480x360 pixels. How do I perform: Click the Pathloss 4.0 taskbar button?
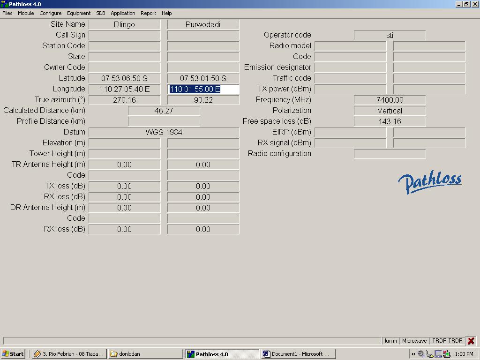point(222,354)
